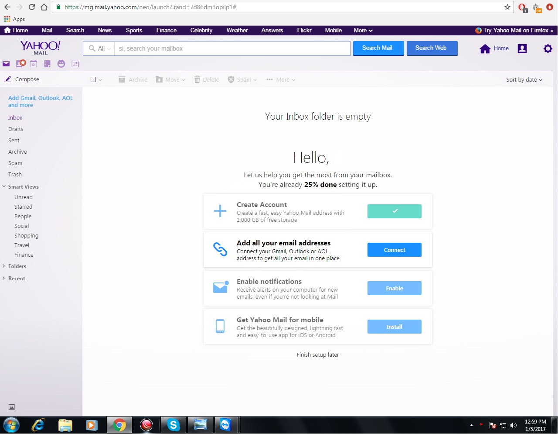Click the image icon at sidebar bottom

tap(12, 407)
